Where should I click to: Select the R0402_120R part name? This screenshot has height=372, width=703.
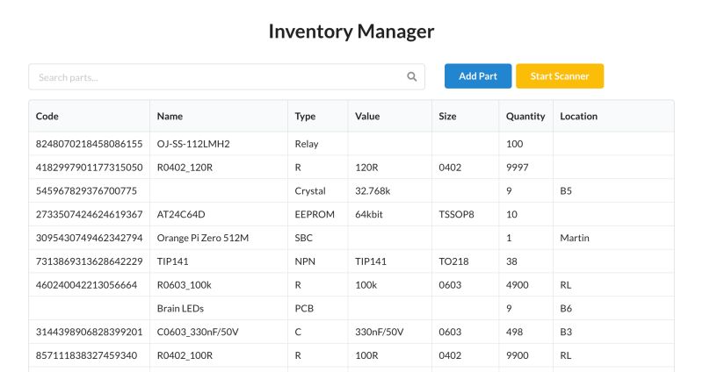coord(185,168)
